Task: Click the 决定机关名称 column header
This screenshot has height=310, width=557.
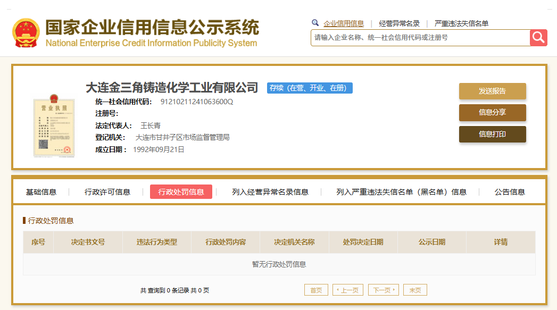Action: (295, 242)
